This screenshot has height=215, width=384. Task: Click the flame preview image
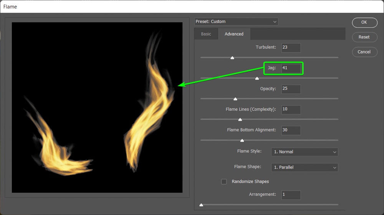pyautogui.click(x=97, y=107)
